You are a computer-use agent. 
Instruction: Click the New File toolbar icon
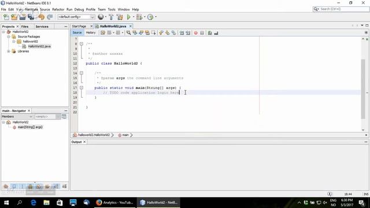(6, 17)
